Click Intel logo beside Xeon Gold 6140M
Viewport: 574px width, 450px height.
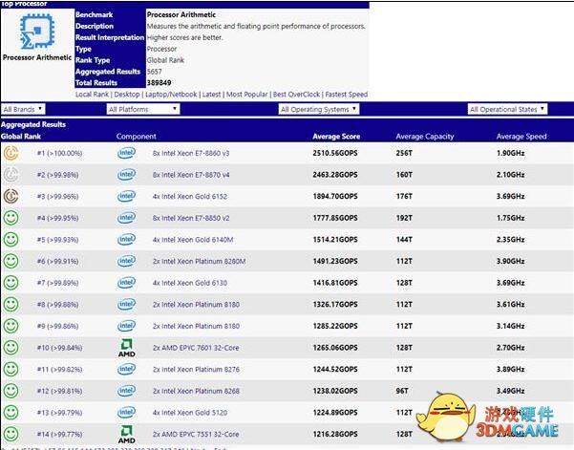point(126,239)
